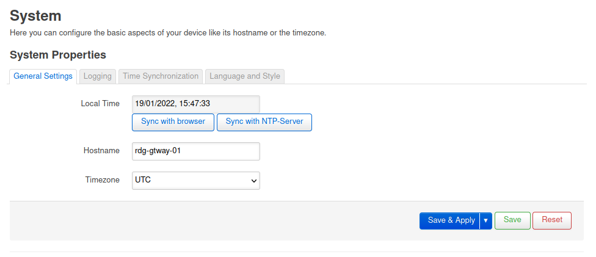
Task: Click the Local Time display field
Action: click(x=196, y=104)
